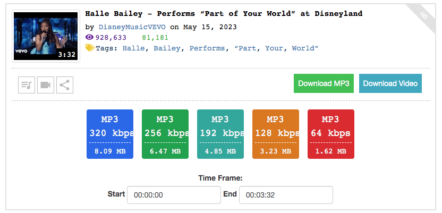Image resolution: width=442 pixels, height=213 pixels.
Task: Click the 3:32 duration badge on thumbnail
Action: [x=67, y=54]
